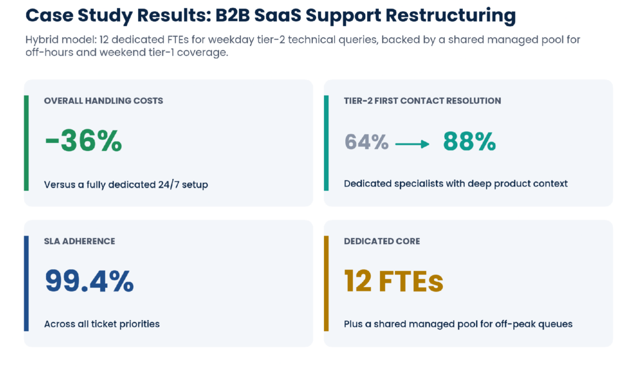Click TIER-2 FIRST CONTACT RESOLUTION heading

click(x=422, y=101)
